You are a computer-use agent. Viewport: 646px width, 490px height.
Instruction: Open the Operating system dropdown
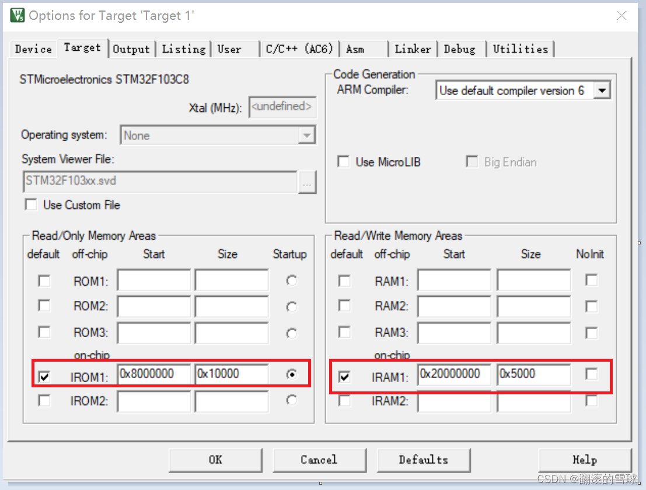(x=307, y=135)
